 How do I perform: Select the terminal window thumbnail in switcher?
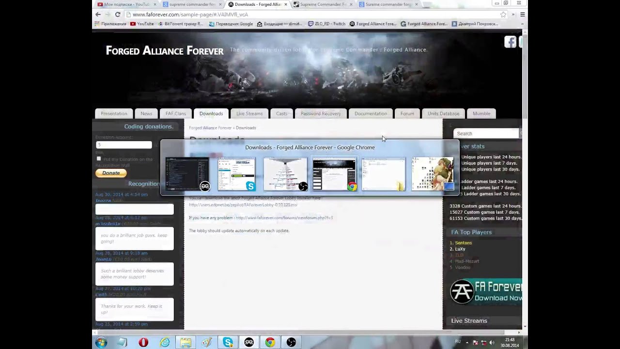point(187,174)
